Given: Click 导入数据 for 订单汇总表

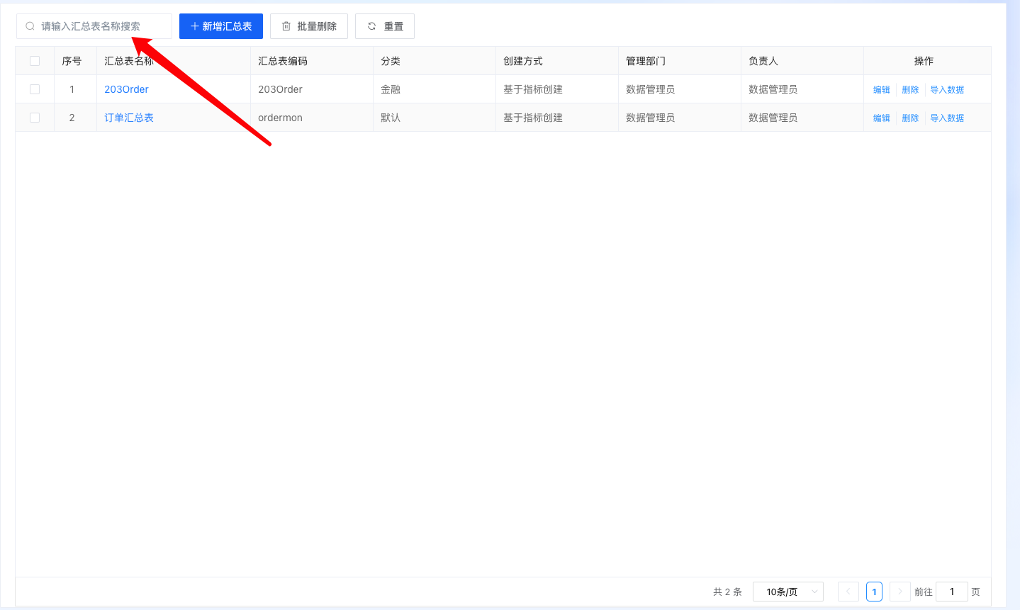Looking at the screenshot, I should [x=947, y=118].
